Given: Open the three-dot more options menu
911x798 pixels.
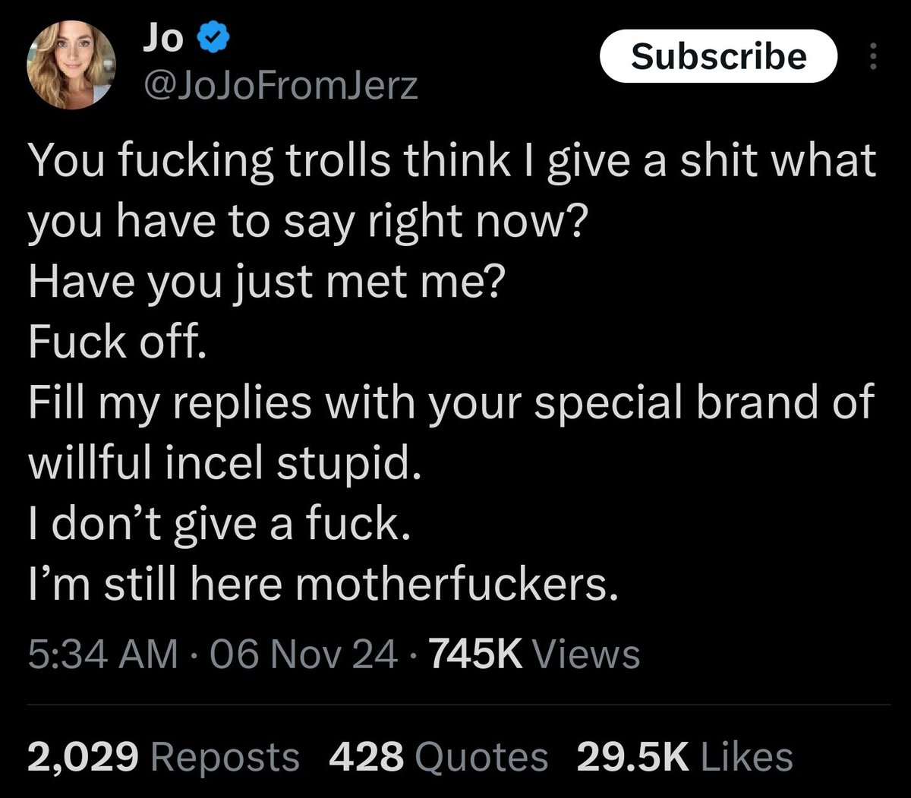Looking at the screenshot, I should click(872, 56).
